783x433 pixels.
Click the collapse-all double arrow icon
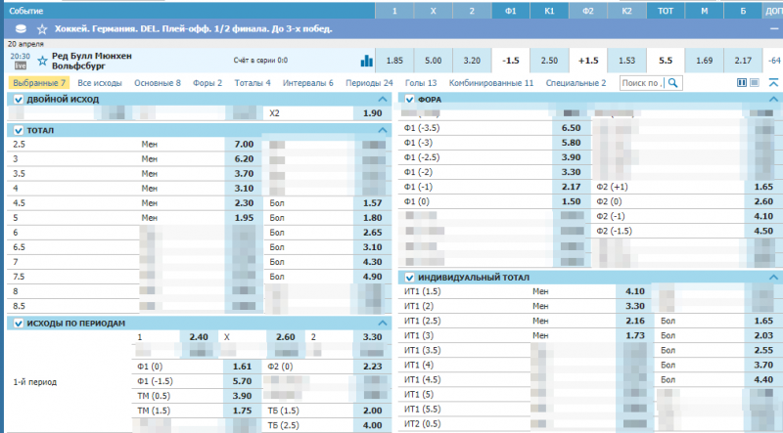773,84
